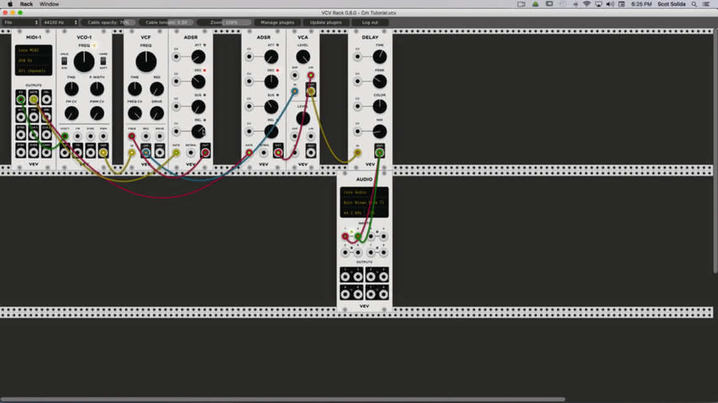Screen dimensions: 718x403
Task: Open AUDIO module device selector row
Action: pyautogui.click(x=365, y=202)
